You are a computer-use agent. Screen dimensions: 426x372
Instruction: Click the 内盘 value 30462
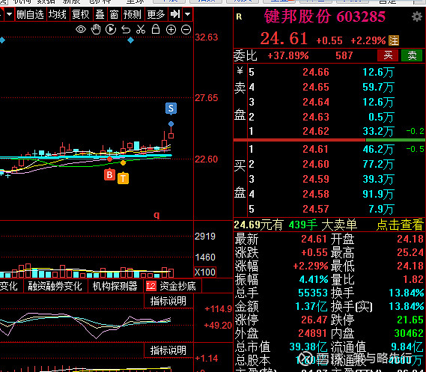[x=409, y=333]
